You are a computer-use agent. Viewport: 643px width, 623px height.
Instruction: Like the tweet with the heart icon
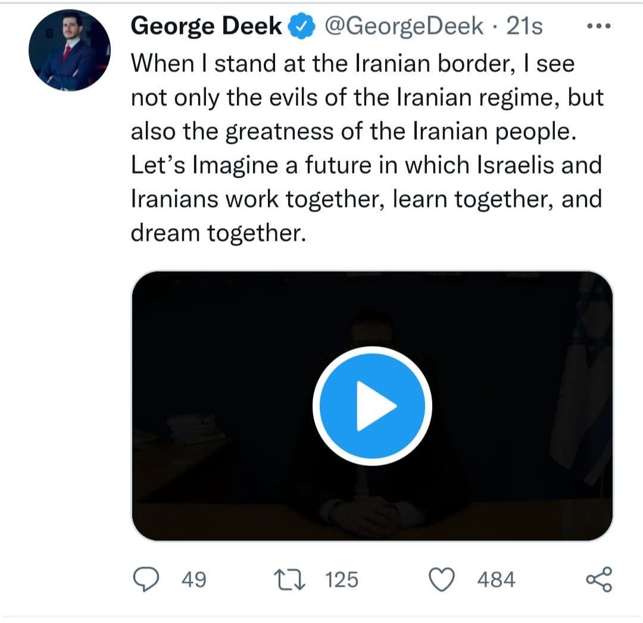click(442, 579)
